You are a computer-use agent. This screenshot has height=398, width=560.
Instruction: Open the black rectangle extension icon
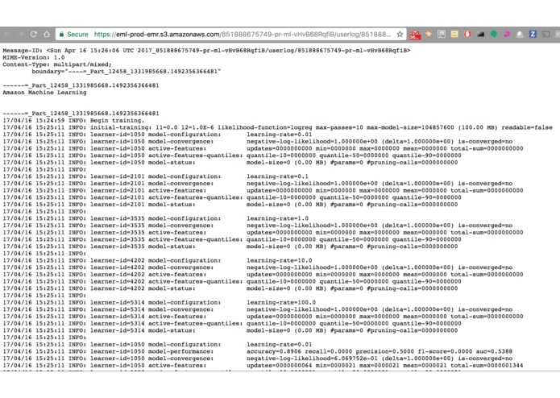[x=481, y=35]
